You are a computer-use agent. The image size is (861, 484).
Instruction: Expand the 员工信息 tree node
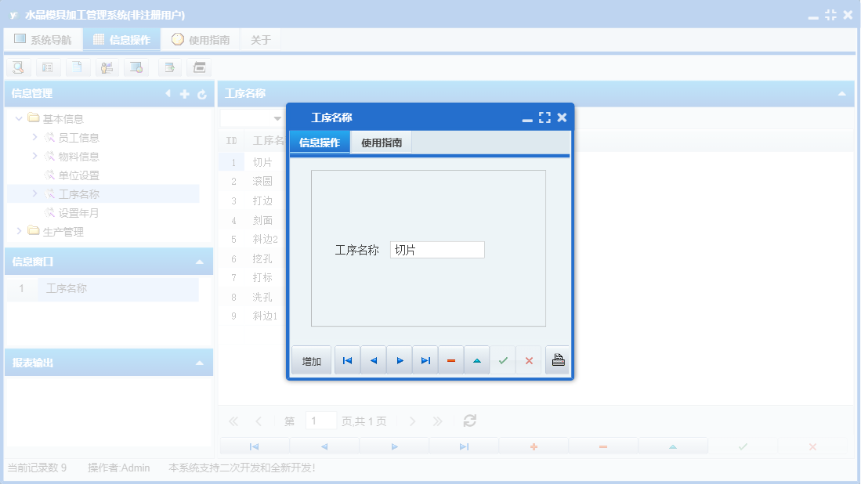click(x=34, y=137)
